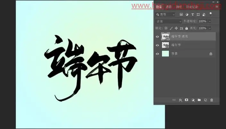Collapse the panel with double-arrow icon
This screenshot has height=129, width=226.
[213, 2]
